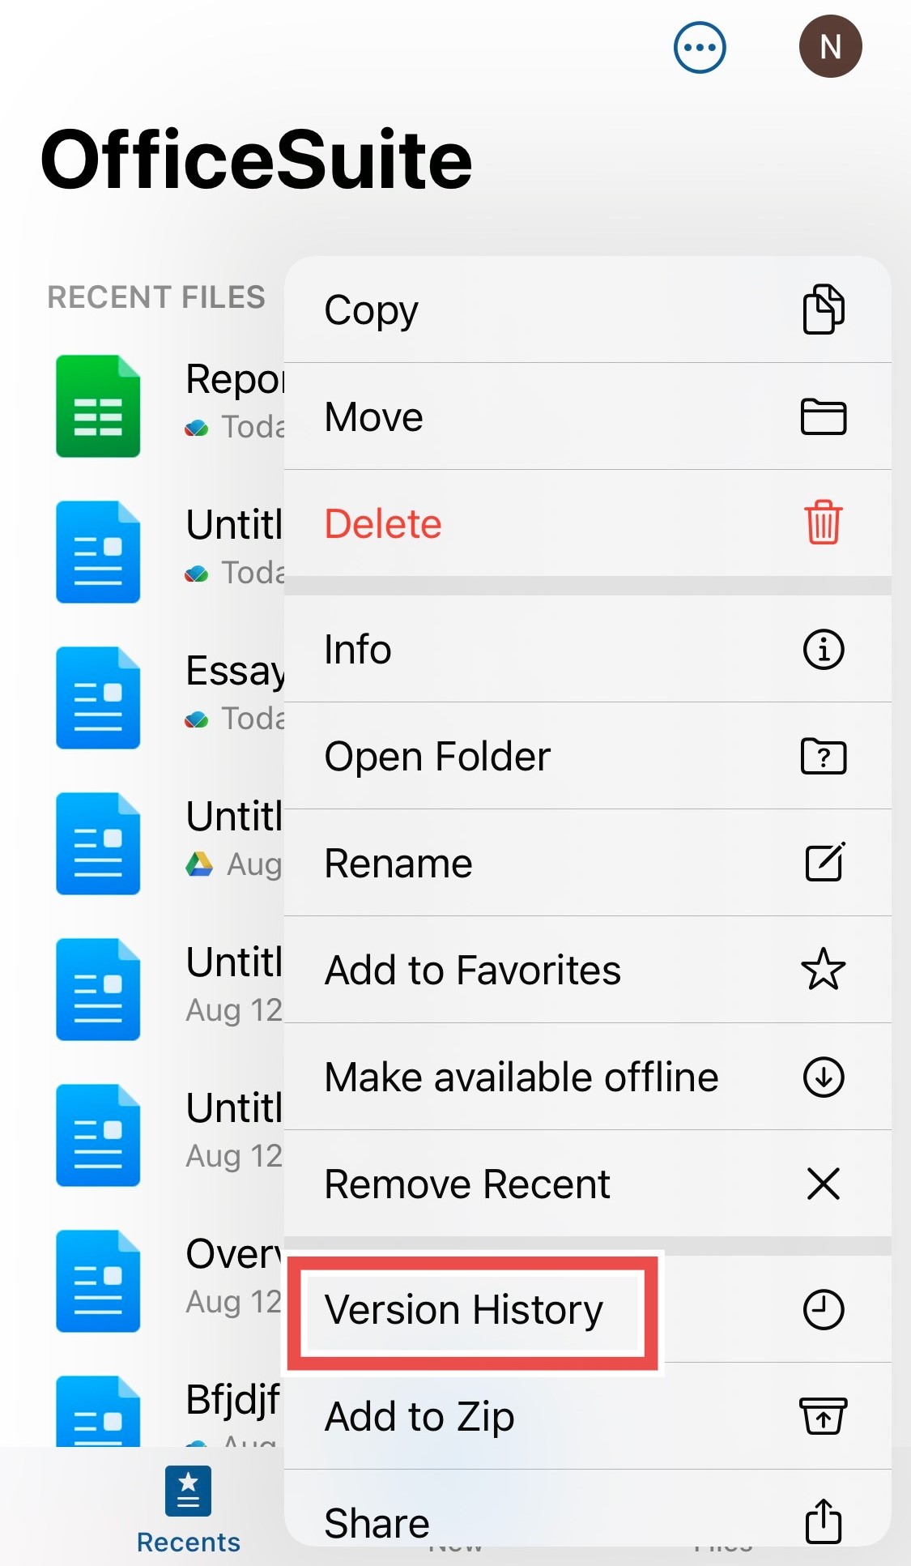Choose Copy from the context menu
911x1566 pixels.
[x=588, y=309]
